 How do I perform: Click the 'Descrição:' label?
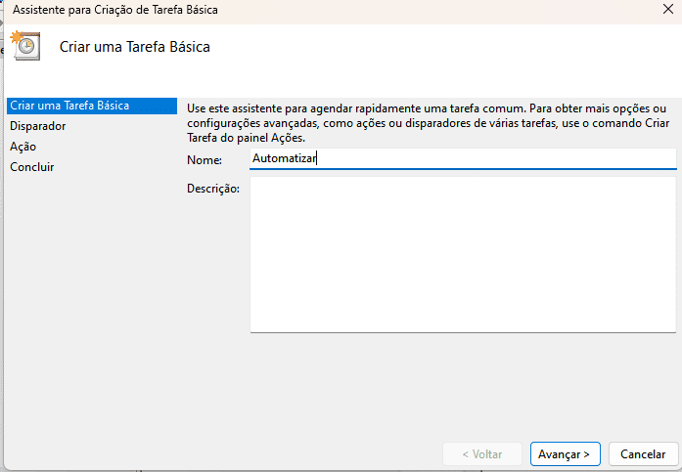coord(213,189)
